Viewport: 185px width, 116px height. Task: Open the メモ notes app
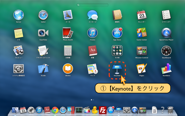tap(18, 33)
